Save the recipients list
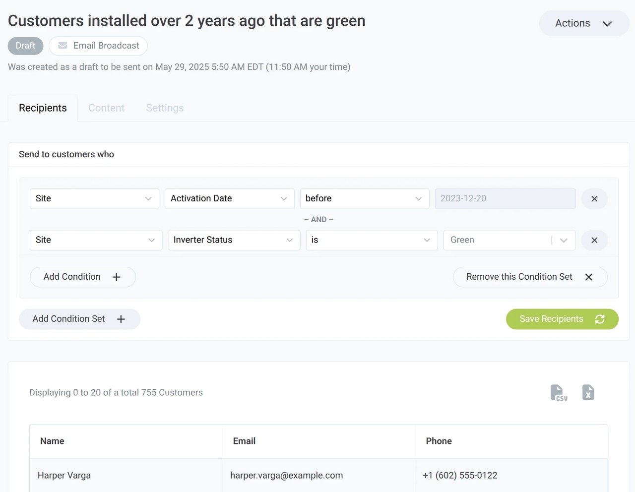Image resolution: width=635 pixels, height=492 pixels. pos(562,319)
